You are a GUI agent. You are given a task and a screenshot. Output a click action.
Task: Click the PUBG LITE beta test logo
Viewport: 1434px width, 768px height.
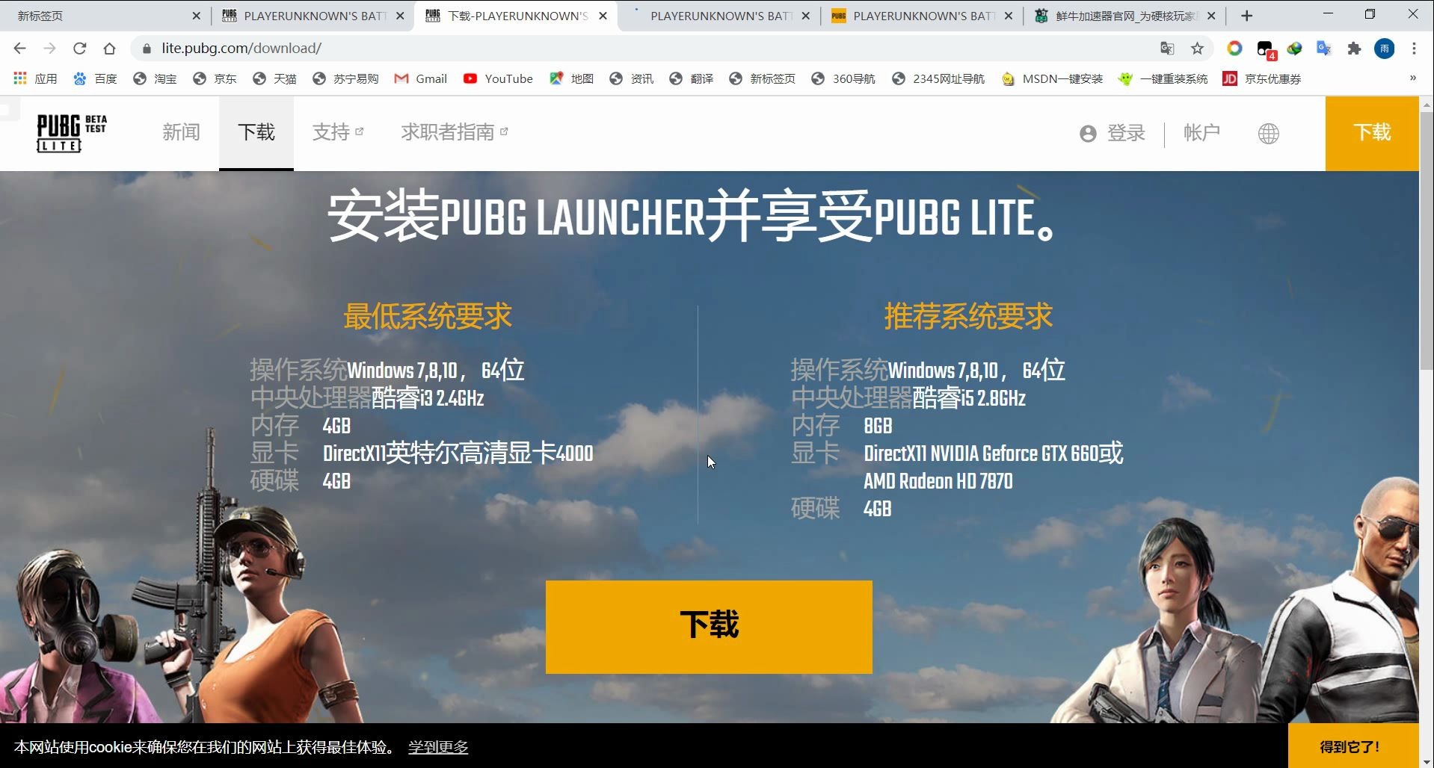[x=72, y=133]
